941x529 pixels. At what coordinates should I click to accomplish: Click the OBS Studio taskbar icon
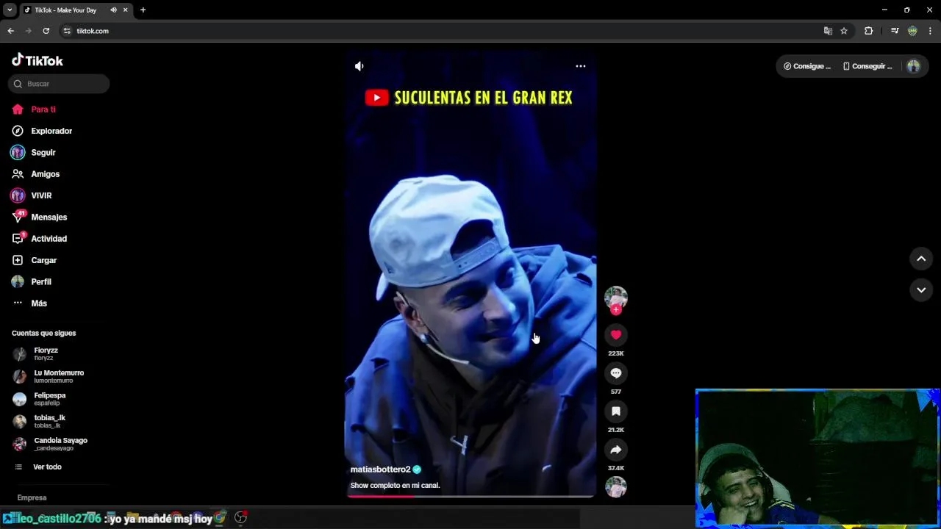tap(240, 518)
